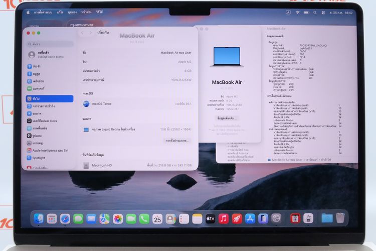Click the date and time in menu bar
The height and width of the screenshot is (251, 376).
coord(341,13)
